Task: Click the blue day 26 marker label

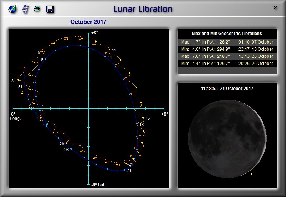Action: click(66, 150)
